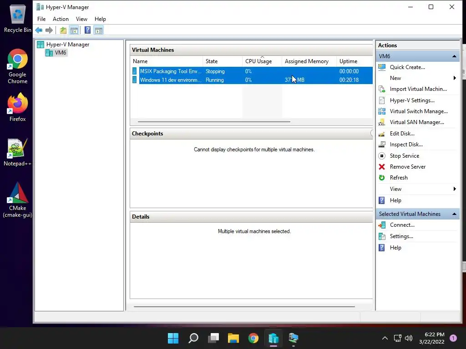Screen dimensions: 466x349
Task: Open the View menu in menu bar
Action: [81, 19]
